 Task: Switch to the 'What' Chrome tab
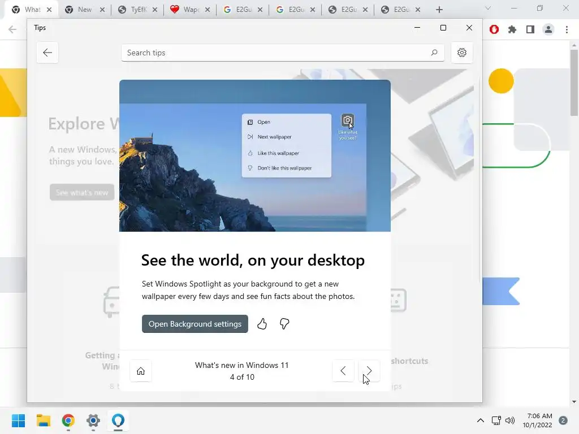coord(32,10)
